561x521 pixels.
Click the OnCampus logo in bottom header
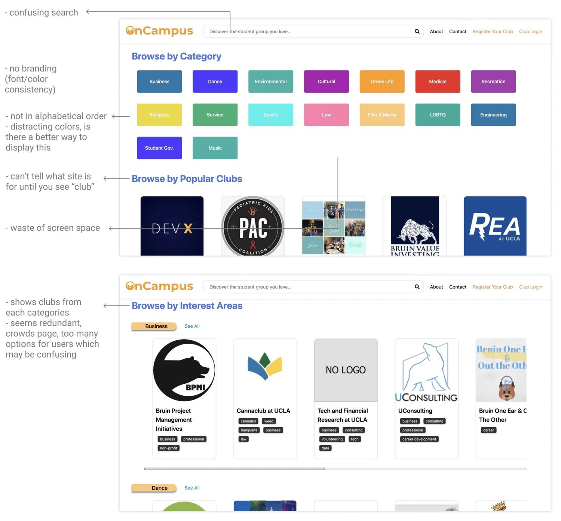[x=159, y=286]
